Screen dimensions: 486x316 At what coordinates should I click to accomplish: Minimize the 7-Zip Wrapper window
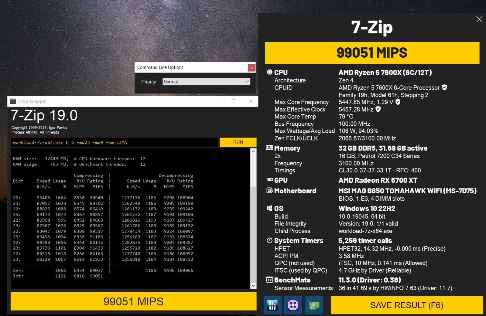point(217,101)
